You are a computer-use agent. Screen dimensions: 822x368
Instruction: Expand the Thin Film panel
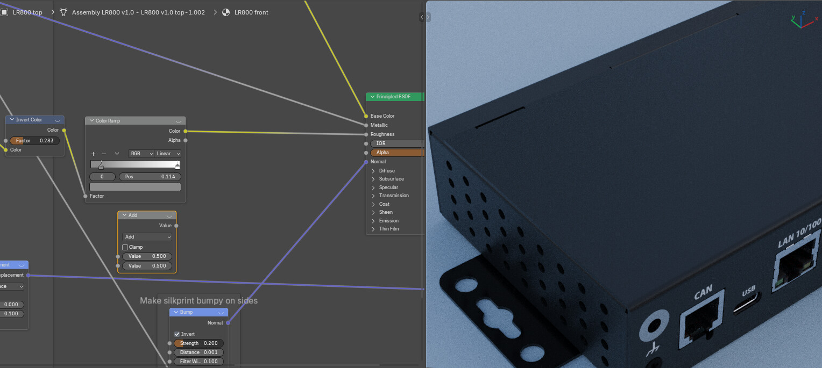point(373,229)
